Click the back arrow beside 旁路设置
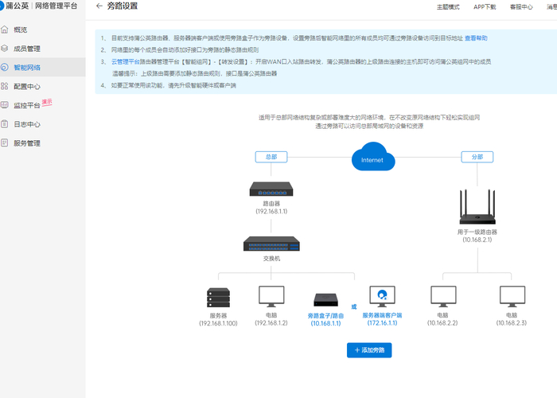Image resolution: width=557 pixels, height=398 pixels. [x=99, y=6]
